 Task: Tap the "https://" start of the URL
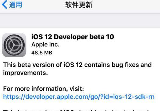(x=14, y=97)
